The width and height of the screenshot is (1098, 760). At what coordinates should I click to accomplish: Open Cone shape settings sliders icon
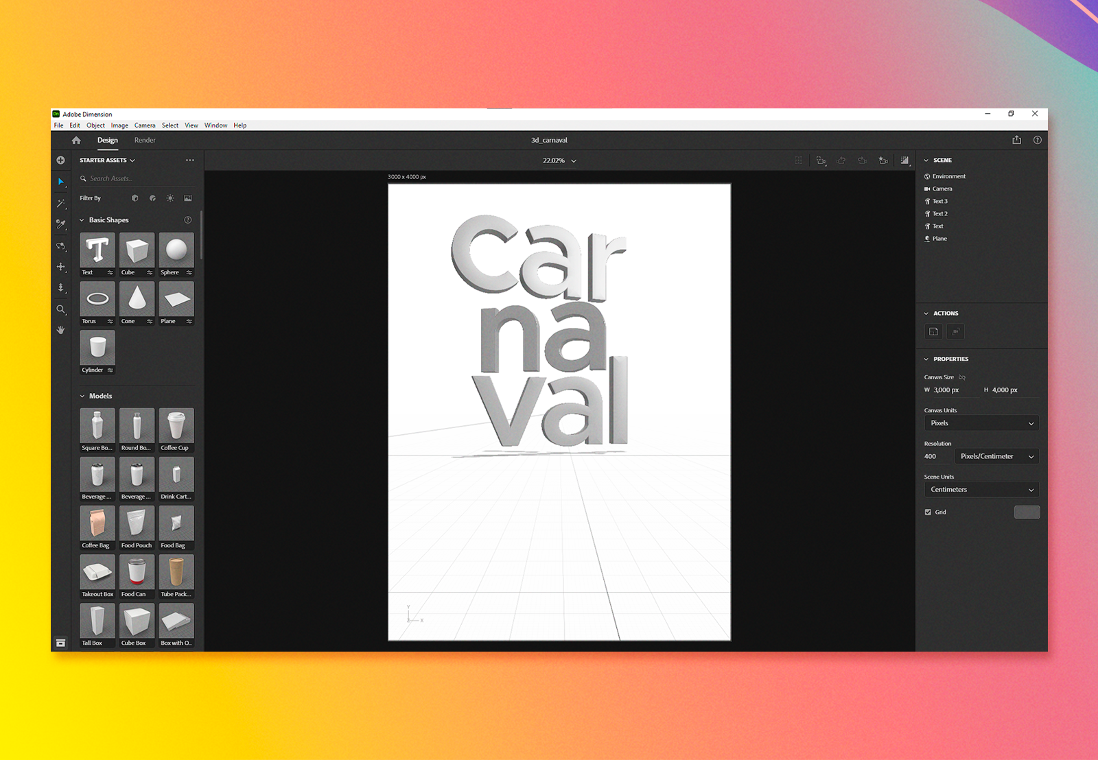[150, 321]
